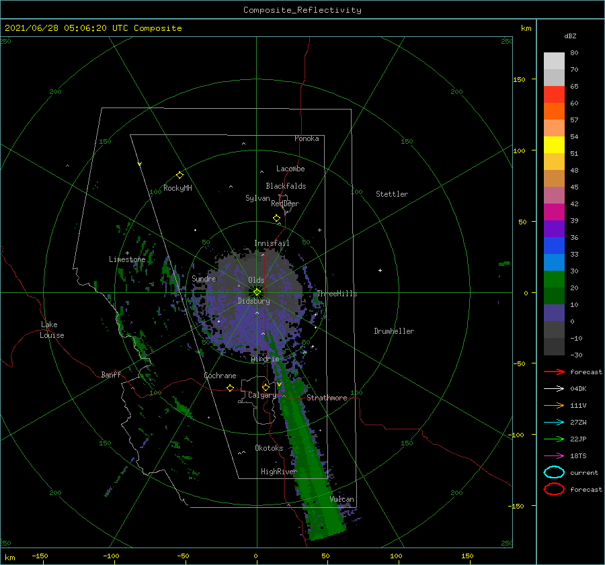Click the cyan current ellipse symbol

coord(554,472)
